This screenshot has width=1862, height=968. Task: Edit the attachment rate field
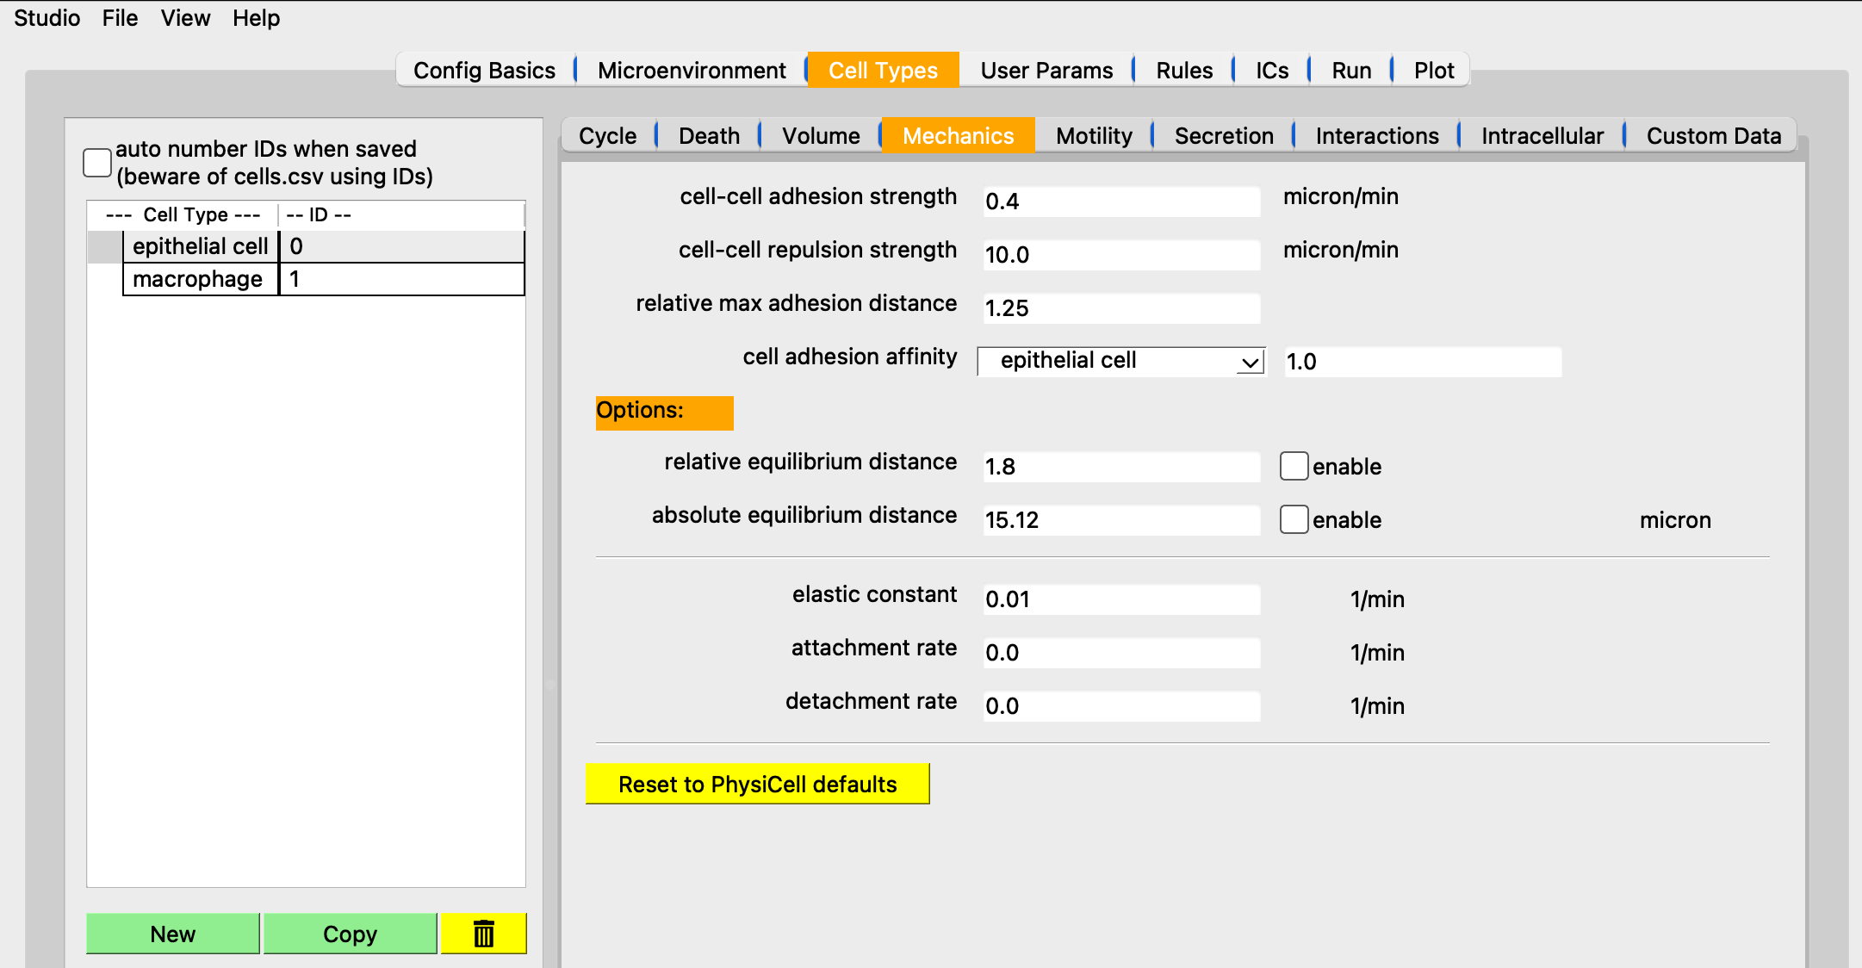(x=1121, y=652)
